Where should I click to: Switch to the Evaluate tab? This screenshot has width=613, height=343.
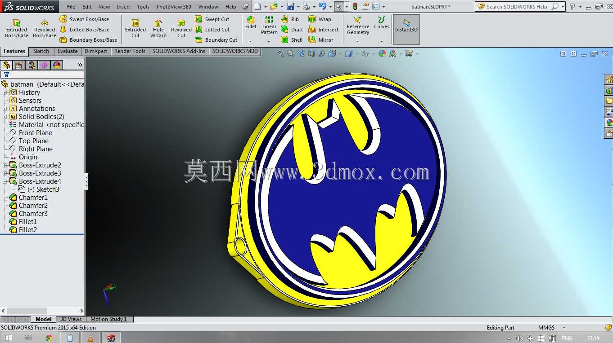(x=68, y=51)
